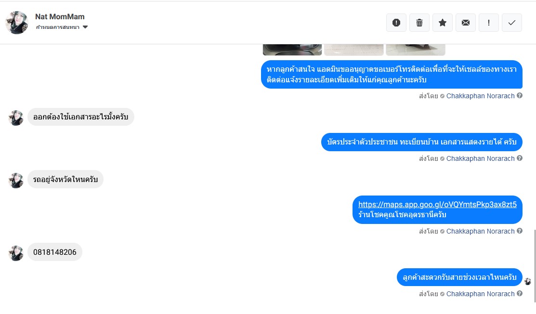Click the seen-receipt avatar beside last message
Image resolution: width=536 pixels, height=314 pixels.
pyautogui.click(x=528, y=281)
